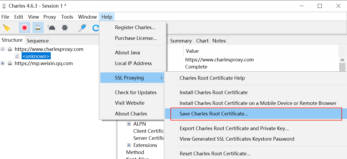Open the Notes tab
Image resolution: width=347 pixels, height=159 pixels.
[219, 41]
